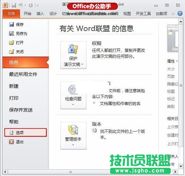This screenshot has height=176, width=185.
Task: Switch to the 开始 ribbon tab
Action: tap(27, 14)
